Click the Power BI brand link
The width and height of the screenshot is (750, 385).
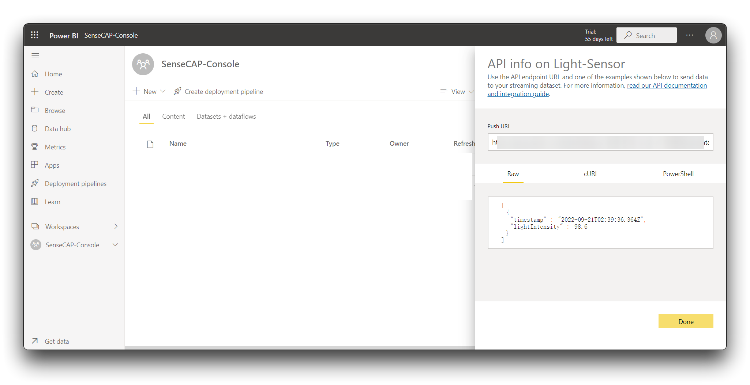(x=64, y=35)
